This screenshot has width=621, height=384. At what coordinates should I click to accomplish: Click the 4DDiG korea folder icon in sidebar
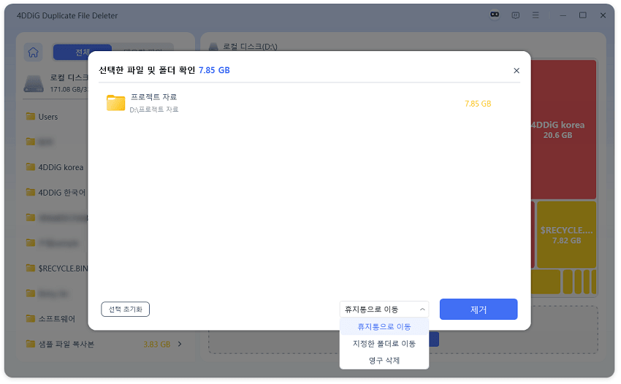tap(31, 167)
